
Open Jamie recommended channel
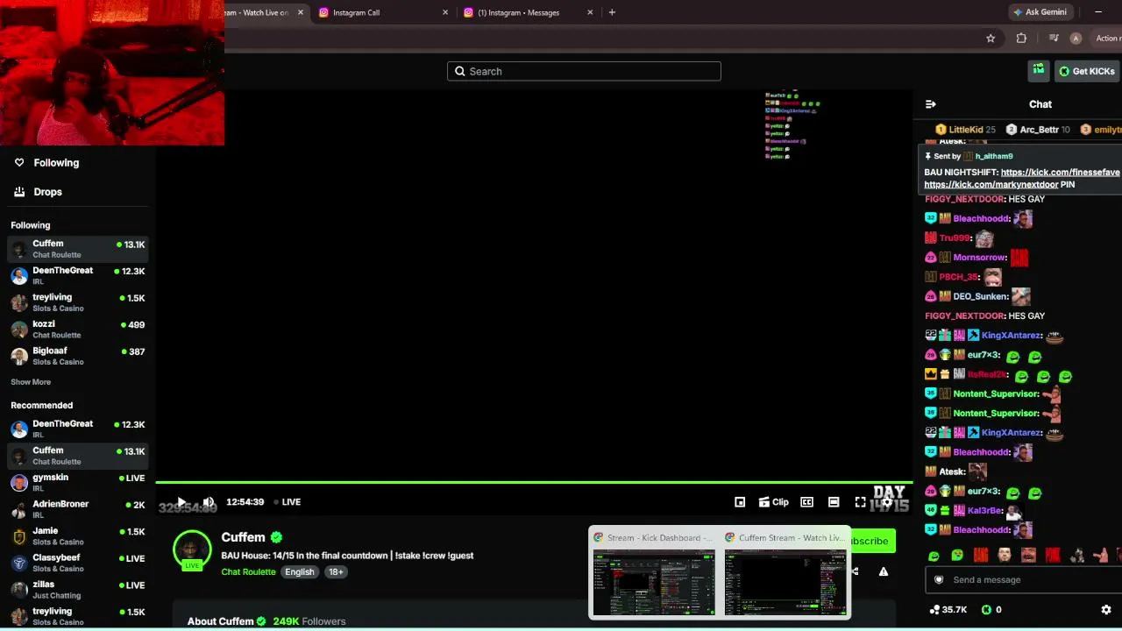(78, 535)
